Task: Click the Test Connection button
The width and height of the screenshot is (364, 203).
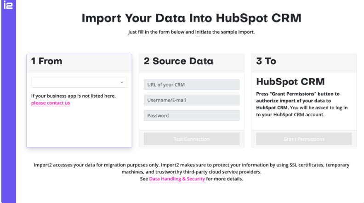Action: point(192,139)
